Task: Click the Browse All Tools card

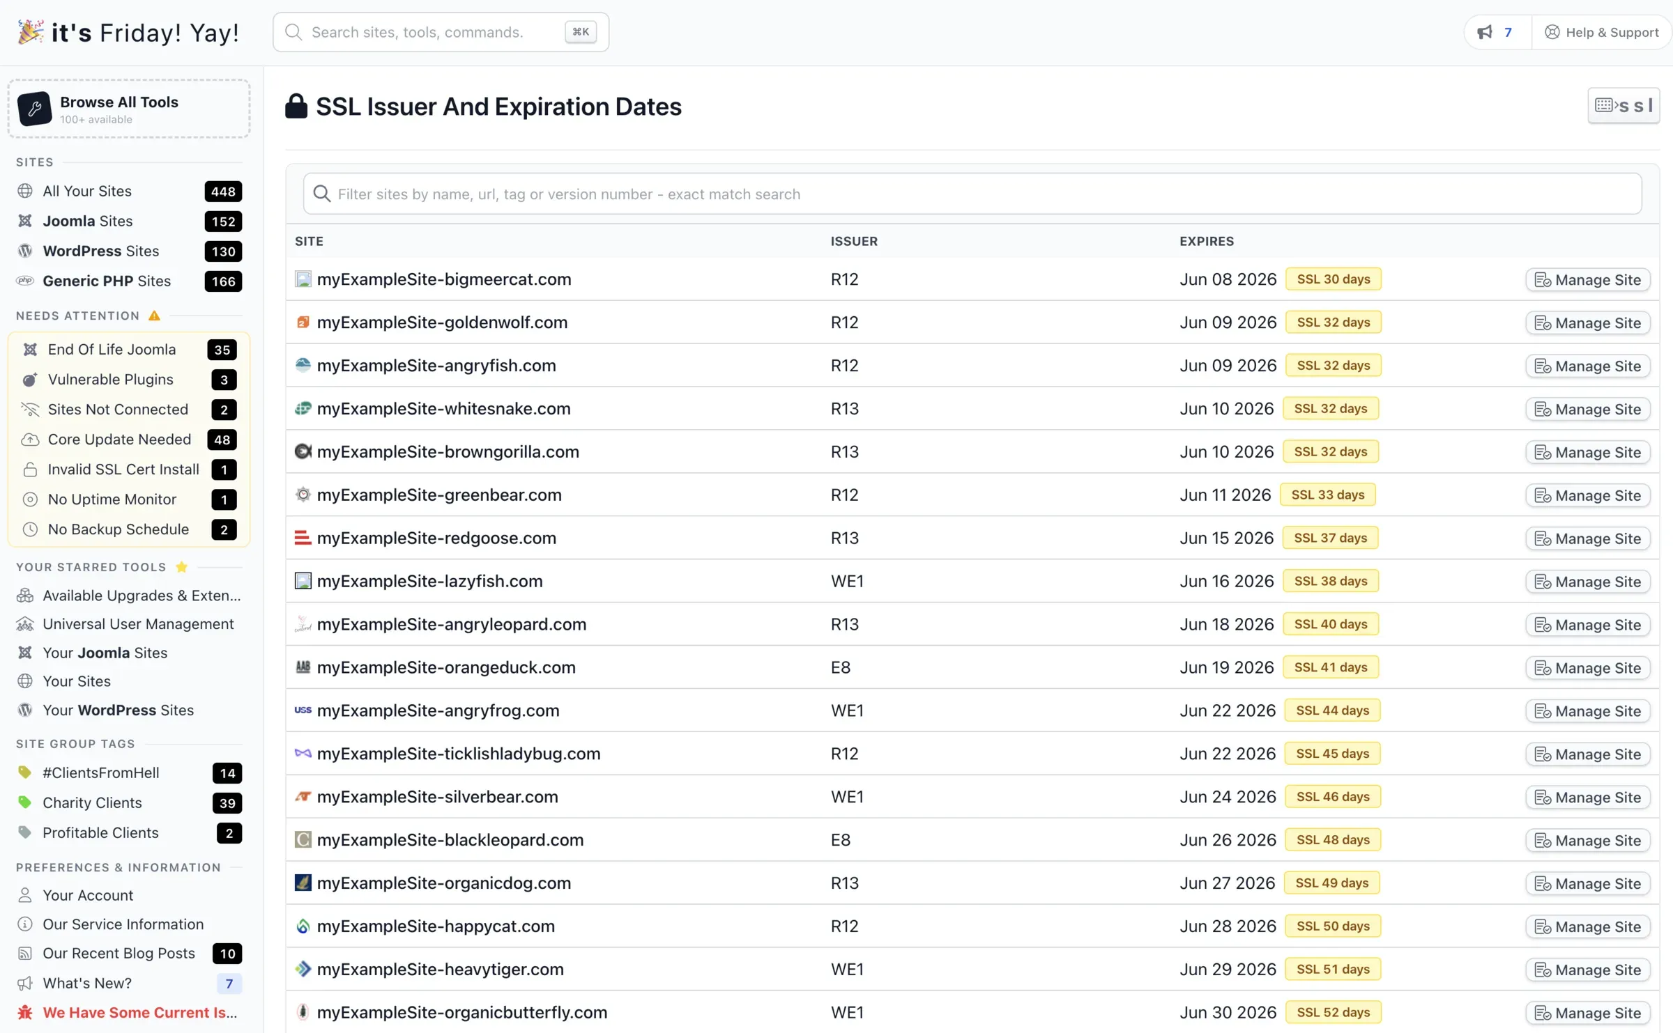Action: tap(129, 109)
